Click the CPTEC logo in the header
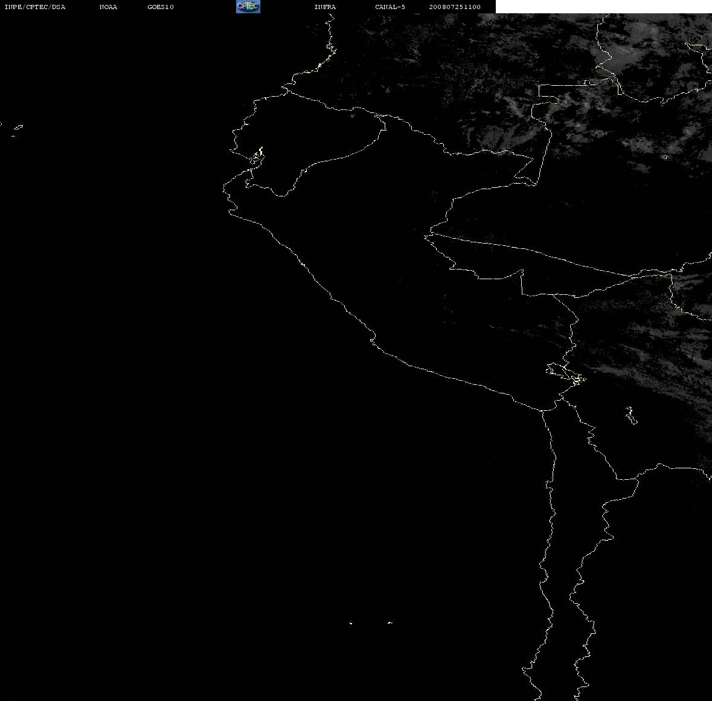712x701 pixels. 248,7
